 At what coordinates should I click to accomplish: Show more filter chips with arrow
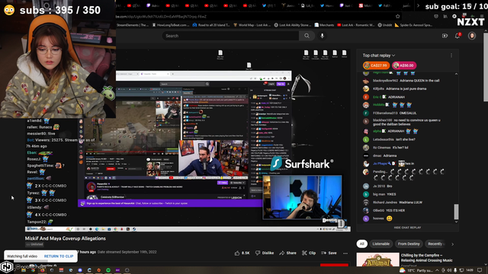point(452,244)
